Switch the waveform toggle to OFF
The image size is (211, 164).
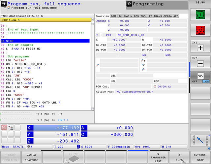click(195, 82)
